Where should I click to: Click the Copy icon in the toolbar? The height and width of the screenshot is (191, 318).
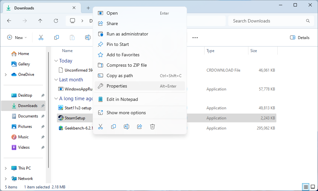pos(57,37)
